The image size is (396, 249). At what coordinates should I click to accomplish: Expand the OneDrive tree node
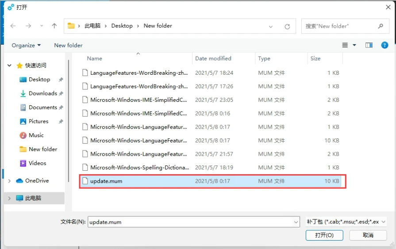10,181
